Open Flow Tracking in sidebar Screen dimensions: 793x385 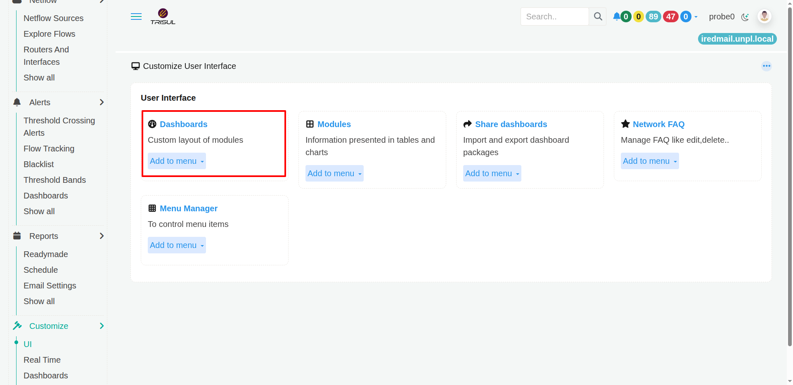tap(49, 149)
